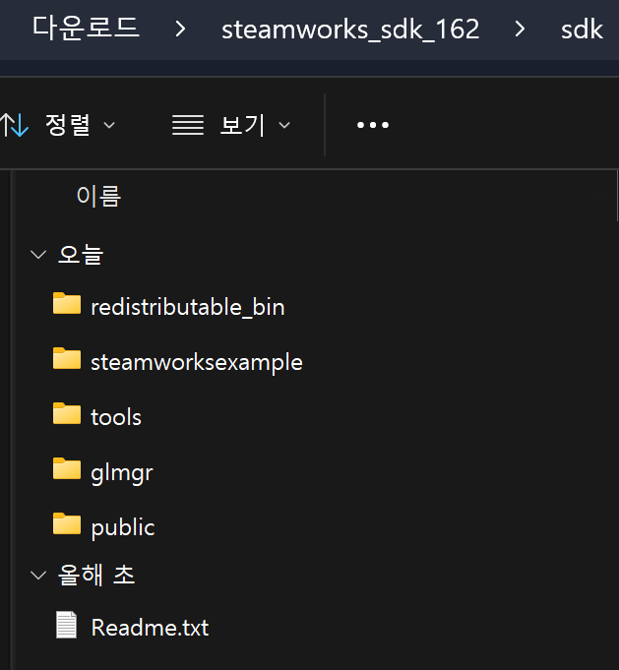The height and width of the screenshot is (670, 619).
Task: Click the sort arrows icon
Action: (x=14, y=125)
